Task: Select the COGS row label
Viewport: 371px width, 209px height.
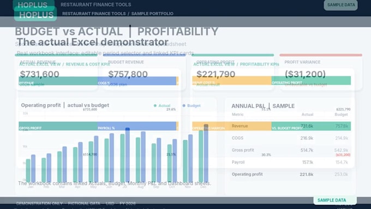Action: tap(237, 138)
